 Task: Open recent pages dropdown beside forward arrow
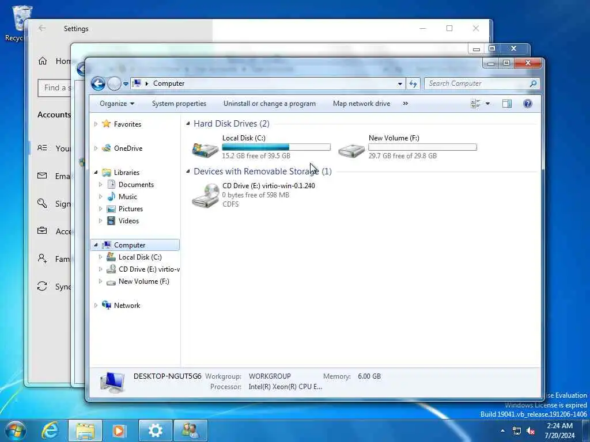coord(126,84)
